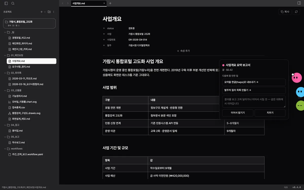Collapse the 01_제안요청 folder
304x190 pixels.
[x=5, y=55]
